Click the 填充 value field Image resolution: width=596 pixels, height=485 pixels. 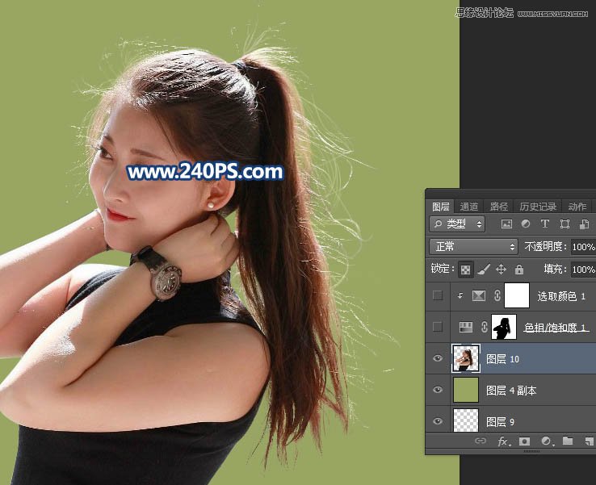tap(583, 270)
